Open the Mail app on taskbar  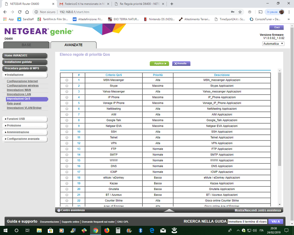coord(163,231)
